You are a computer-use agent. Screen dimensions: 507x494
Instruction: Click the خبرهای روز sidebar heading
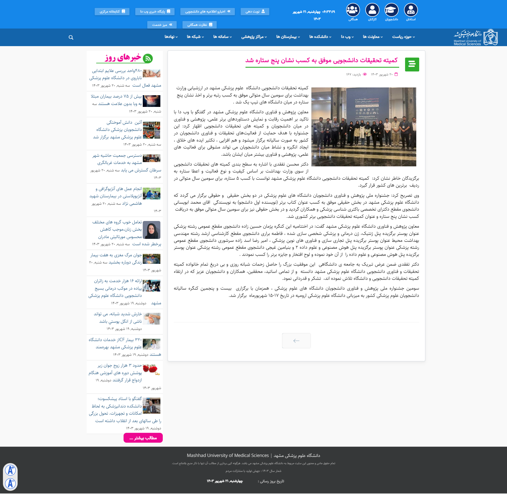[x=123, y=58]
